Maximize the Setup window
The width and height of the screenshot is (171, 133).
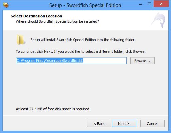click(149, 4)
